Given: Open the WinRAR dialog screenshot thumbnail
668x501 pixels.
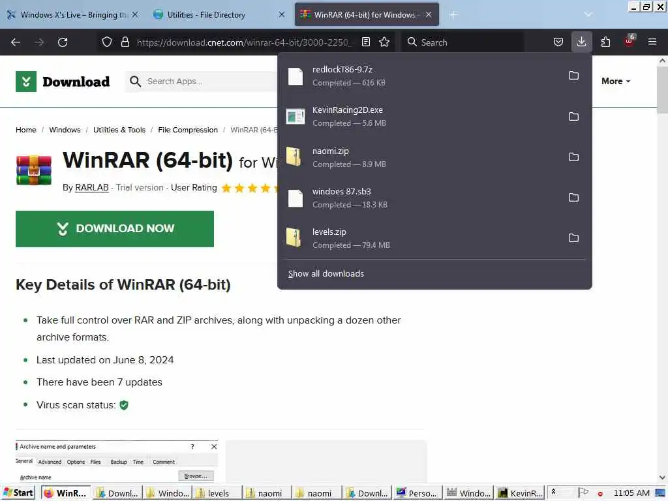Looking at the screenshot, I should [x=117, y=461].
